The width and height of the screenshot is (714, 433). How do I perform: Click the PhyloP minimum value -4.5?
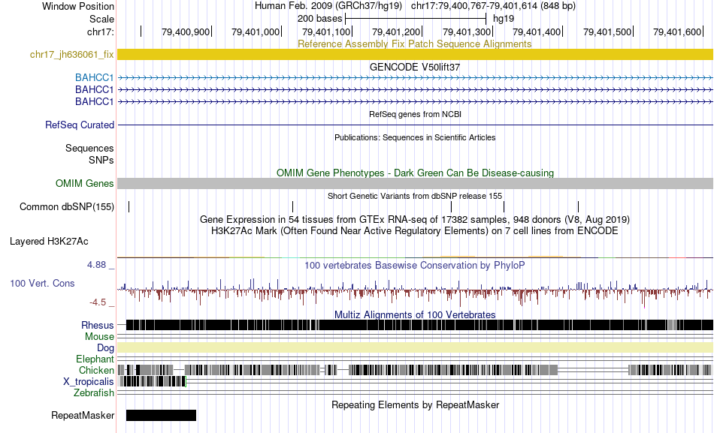point(98,302)
